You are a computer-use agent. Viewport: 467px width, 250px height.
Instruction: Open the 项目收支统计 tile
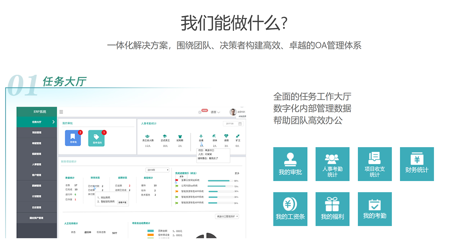[x=375, y=164]
